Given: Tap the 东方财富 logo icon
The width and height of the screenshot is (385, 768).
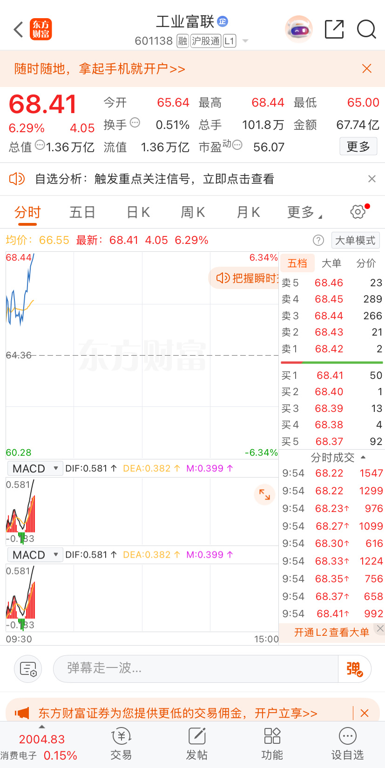Looking at the screenshot, I should click(41, 29).
